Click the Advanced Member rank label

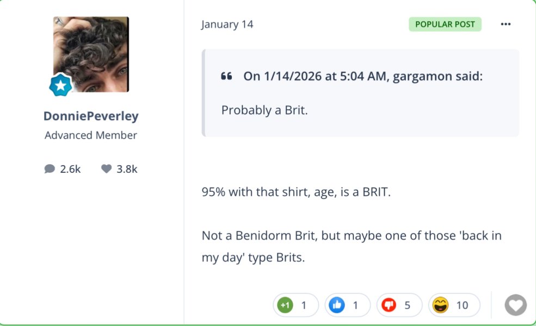pos(91,135)
